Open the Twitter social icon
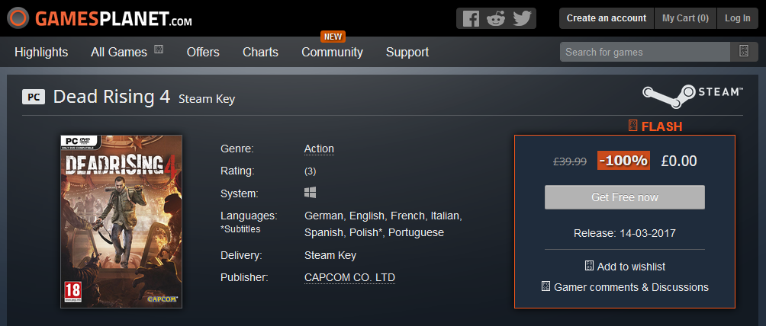This screenshot has width=766, height=326. pyautogui.click(x=522, y=18)
